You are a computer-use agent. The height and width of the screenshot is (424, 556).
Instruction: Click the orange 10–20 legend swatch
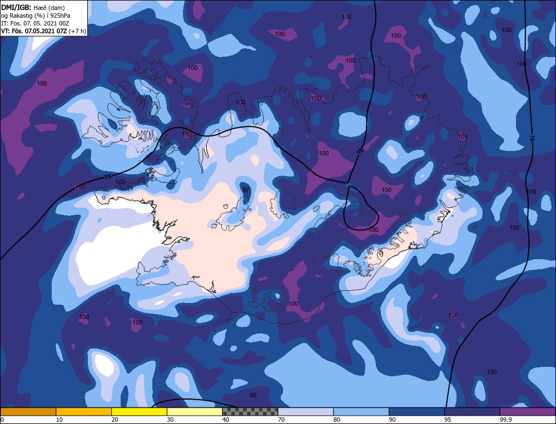tap(84, 411)
